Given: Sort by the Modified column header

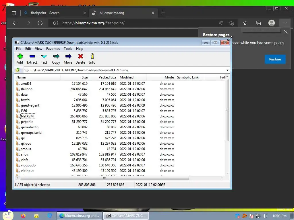Looking at the screenshot, I should click(x=132, y=77).
